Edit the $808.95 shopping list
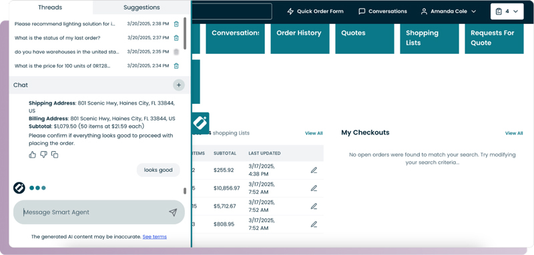Screen dimensions: 534x255 pyautogui.click(x=314, y=224)
